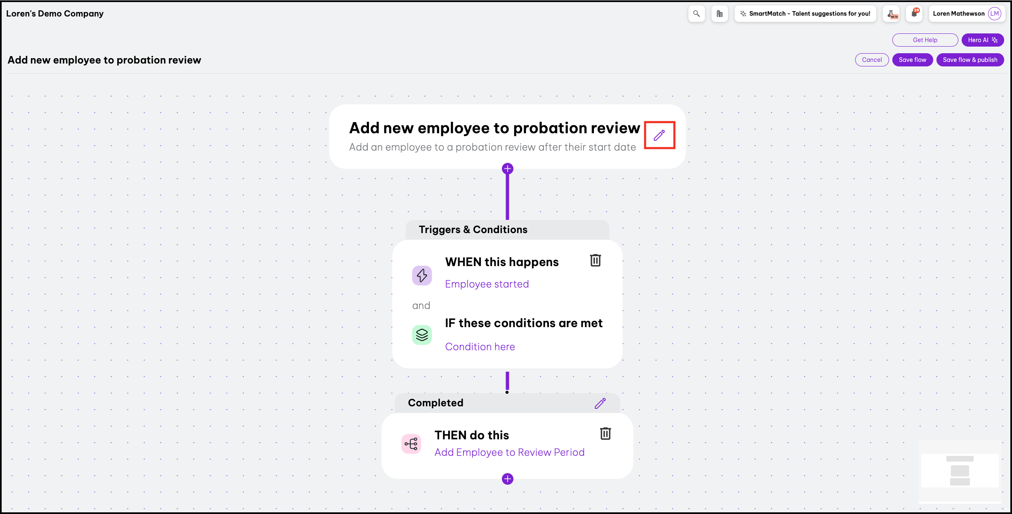Click the lightning bolt trigger icon

coord(422,276)
